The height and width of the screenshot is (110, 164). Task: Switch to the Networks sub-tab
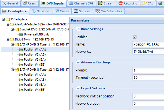pyautogui.click(x=41, y=11)
